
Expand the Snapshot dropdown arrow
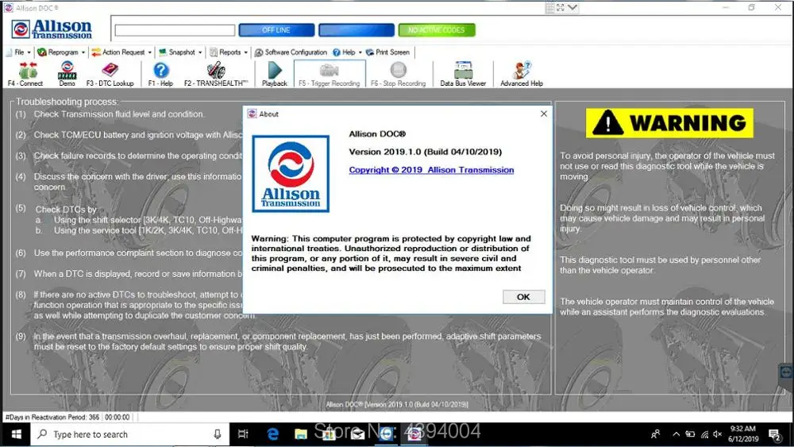200,52
